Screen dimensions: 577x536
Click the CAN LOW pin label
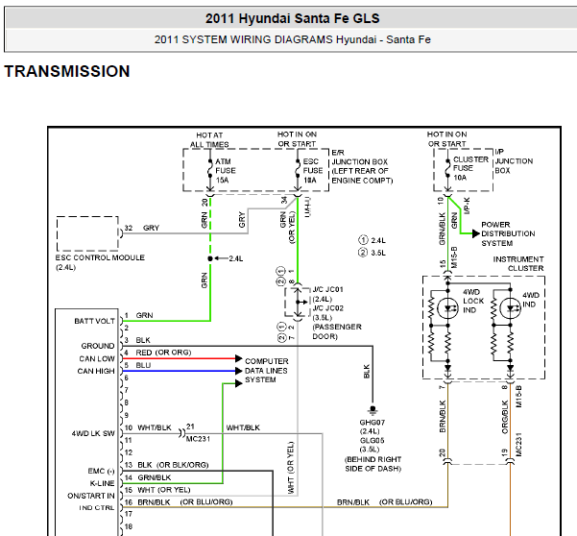point(97,358)
